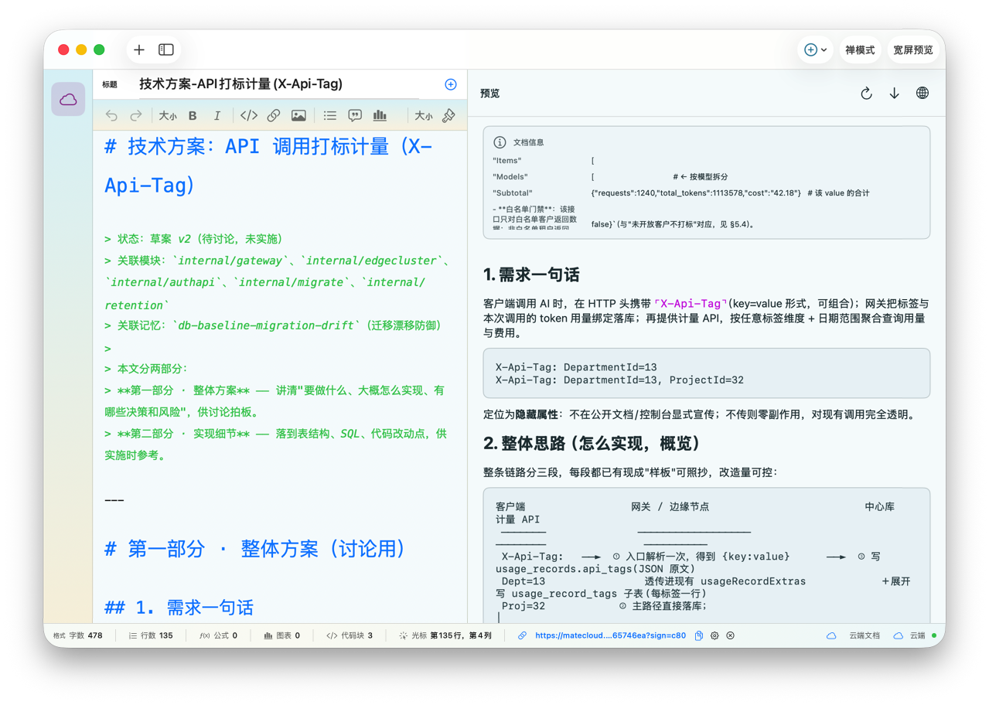
Task: Click the download arrow in preview header
Action: pos(895,93)
